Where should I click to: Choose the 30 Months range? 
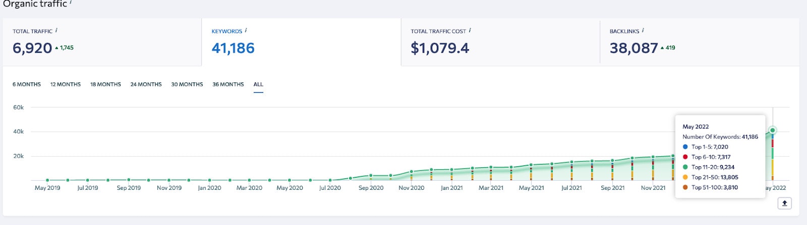pyautogui.click(x=187, y=84)
